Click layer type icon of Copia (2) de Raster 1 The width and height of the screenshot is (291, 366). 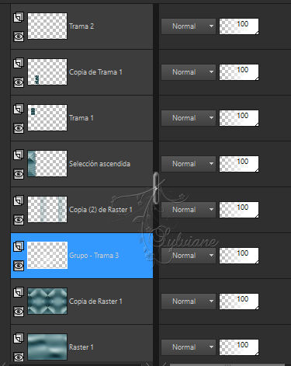point(19,200)
